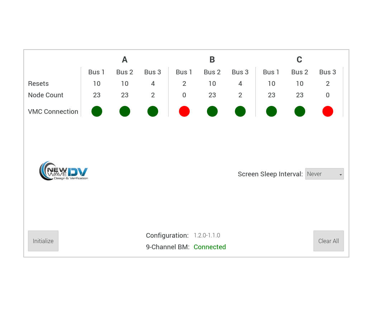The image size is (373, 316).
Task: Select the group A column header
Action: point(124,60)
